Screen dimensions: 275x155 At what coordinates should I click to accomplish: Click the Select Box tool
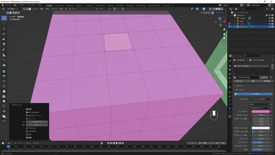click(x=4, y=18)
